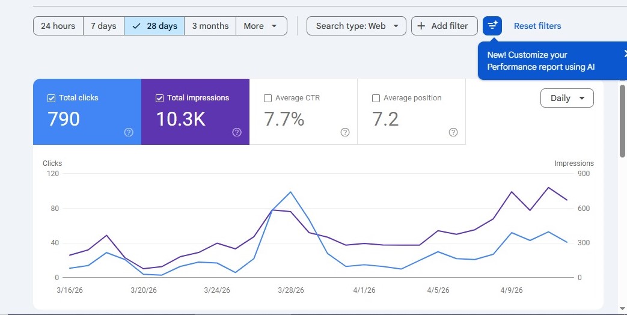This screenshot has width=627, height=315.
Task: Click the Reset filters link
Action: 537,26
